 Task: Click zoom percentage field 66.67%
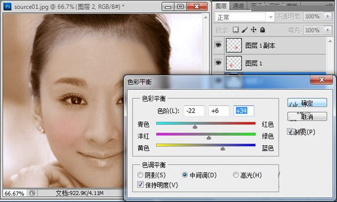point(15,194)
